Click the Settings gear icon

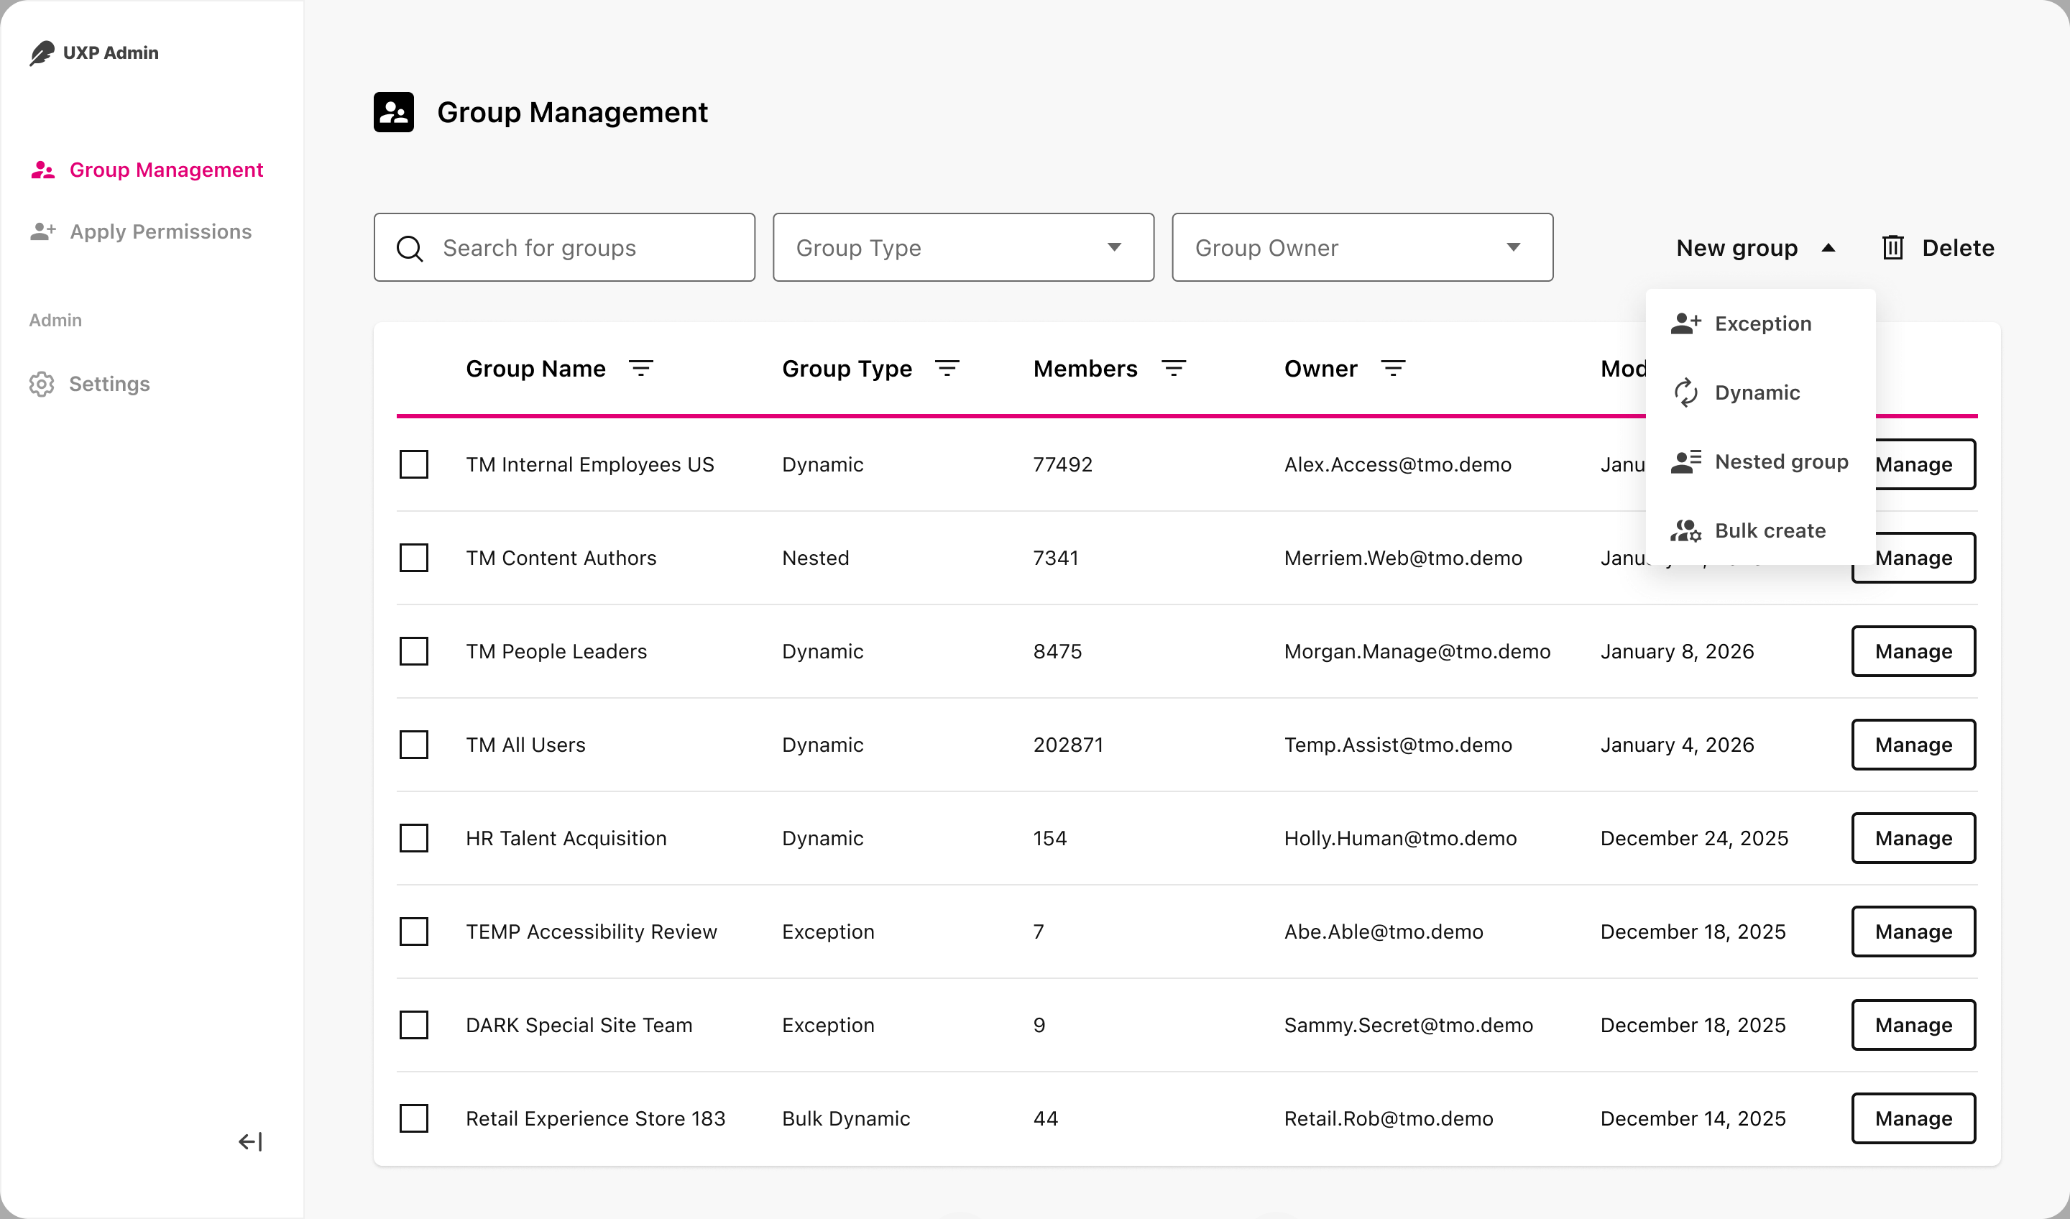42,384
